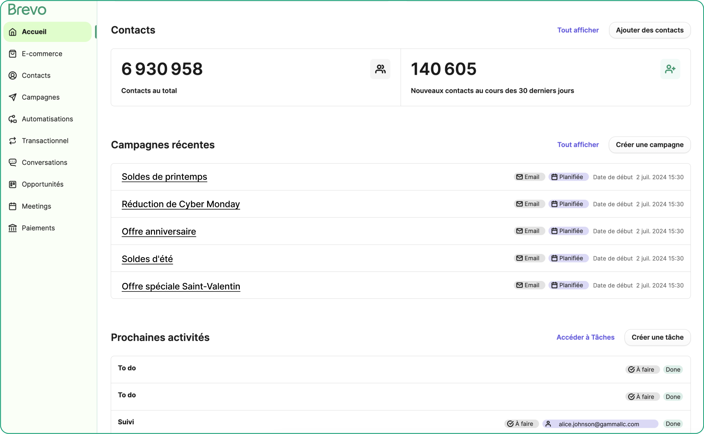Click the alice.johnson@gammallc.com contact tag

click(600, 424)
